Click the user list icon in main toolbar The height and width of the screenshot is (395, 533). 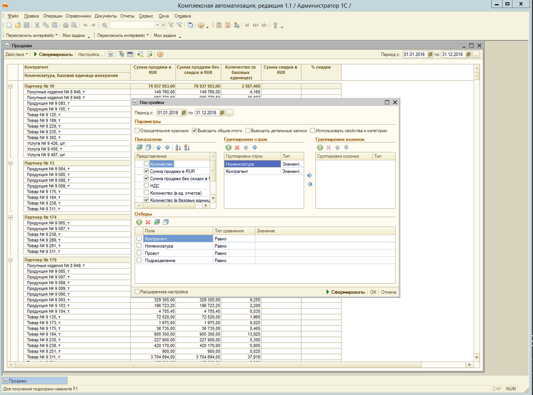coord(236,25)
